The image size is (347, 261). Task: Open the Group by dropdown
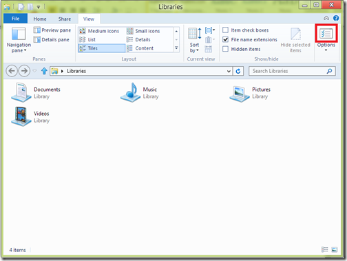click(210, 30)
